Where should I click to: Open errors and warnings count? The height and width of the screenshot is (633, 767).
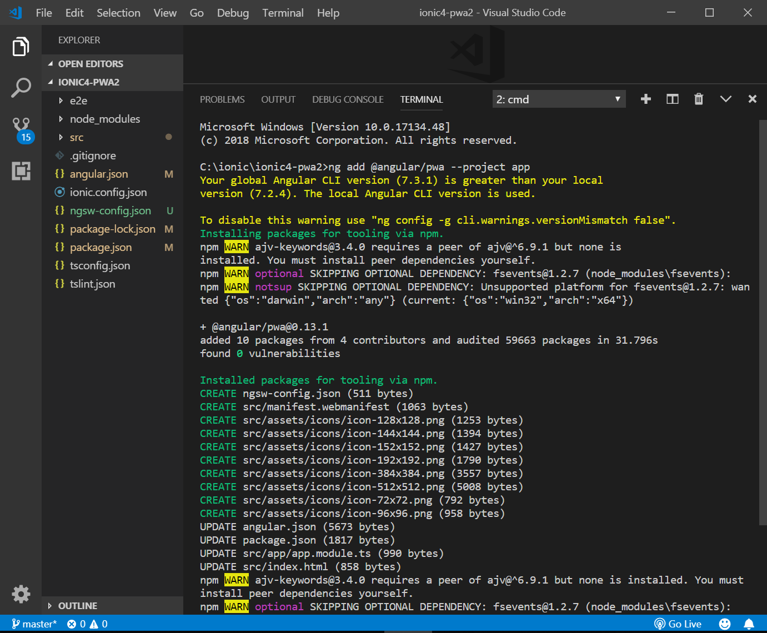point(87,624)
